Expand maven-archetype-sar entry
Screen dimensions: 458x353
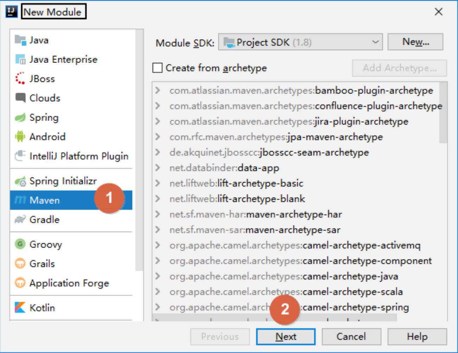pyautogui.click(x=158, y=230)
